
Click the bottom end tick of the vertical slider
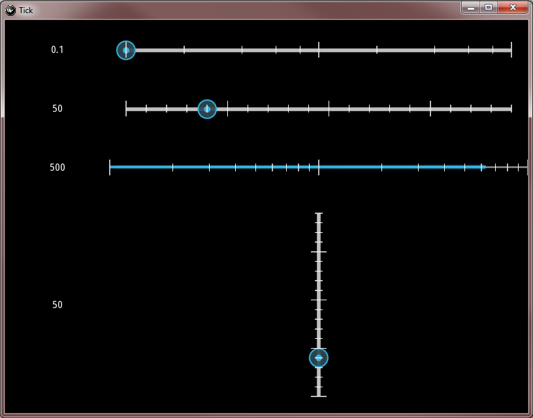[x=319, y=396]
